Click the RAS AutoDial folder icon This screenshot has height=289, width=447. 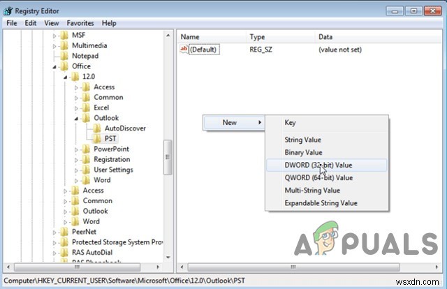[64, 253]
